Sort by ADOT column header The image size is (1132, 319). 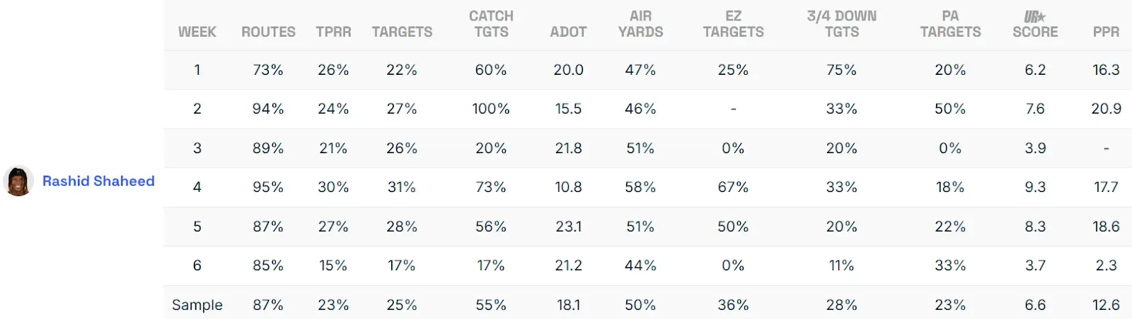(568, 32)
